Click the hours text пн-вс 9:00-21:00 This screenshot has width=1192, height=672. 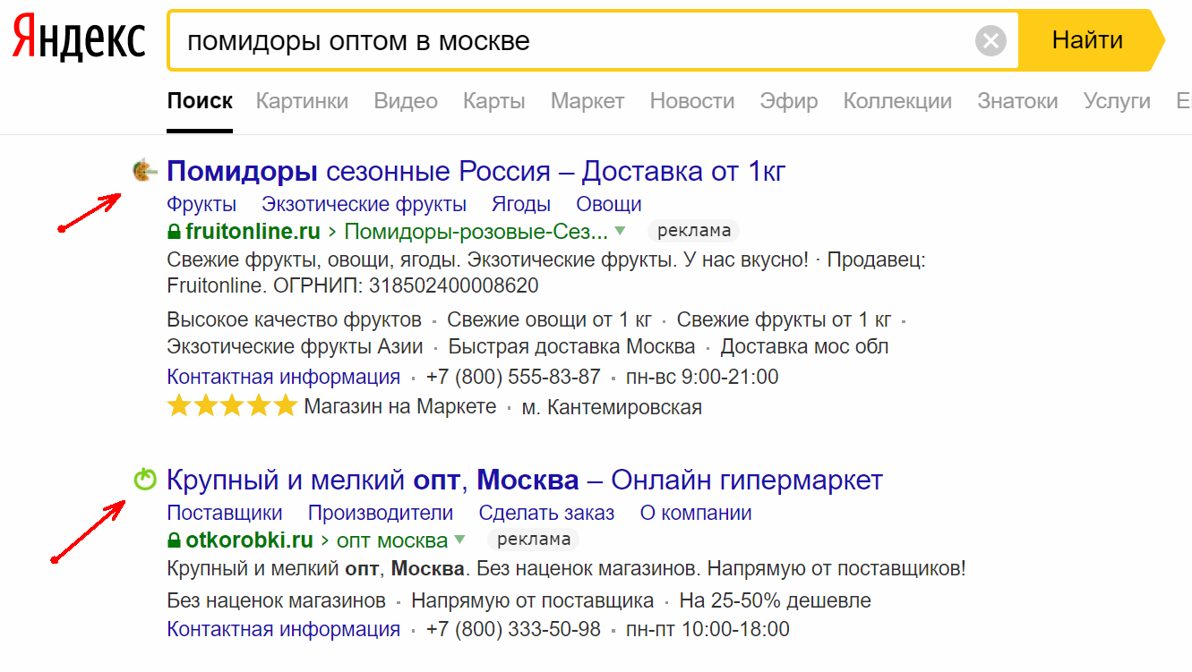pyautogui.click(x=703, y=377)
